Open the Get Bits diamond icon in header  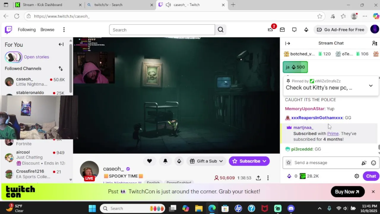(306, 30)
